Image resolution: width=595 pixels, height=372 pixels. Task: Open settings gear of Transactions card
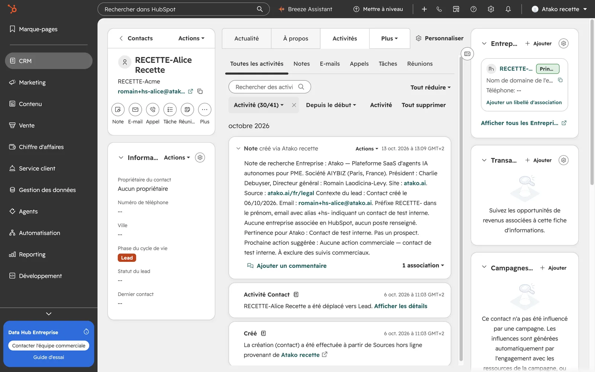564,160
